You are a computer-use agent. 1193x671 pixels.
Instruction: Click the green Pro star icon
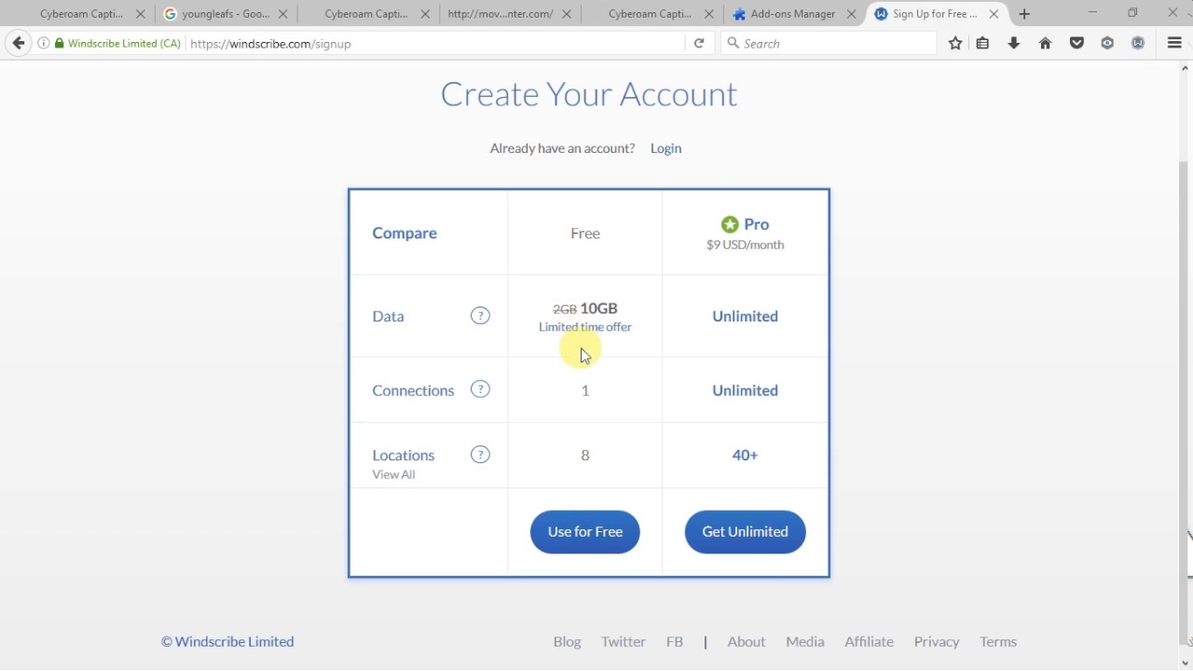[x=730, y=225]
